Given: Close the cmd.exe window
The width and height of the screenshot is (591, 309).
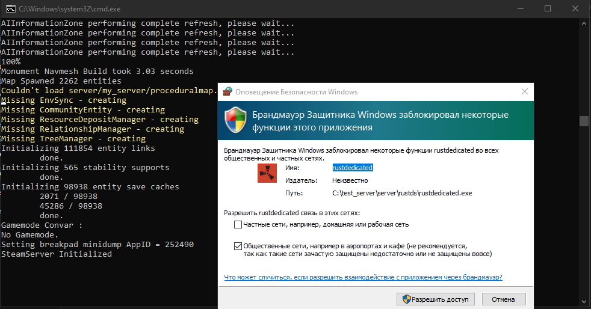Looking at the screenshot, I should click(x=575, y=8).
